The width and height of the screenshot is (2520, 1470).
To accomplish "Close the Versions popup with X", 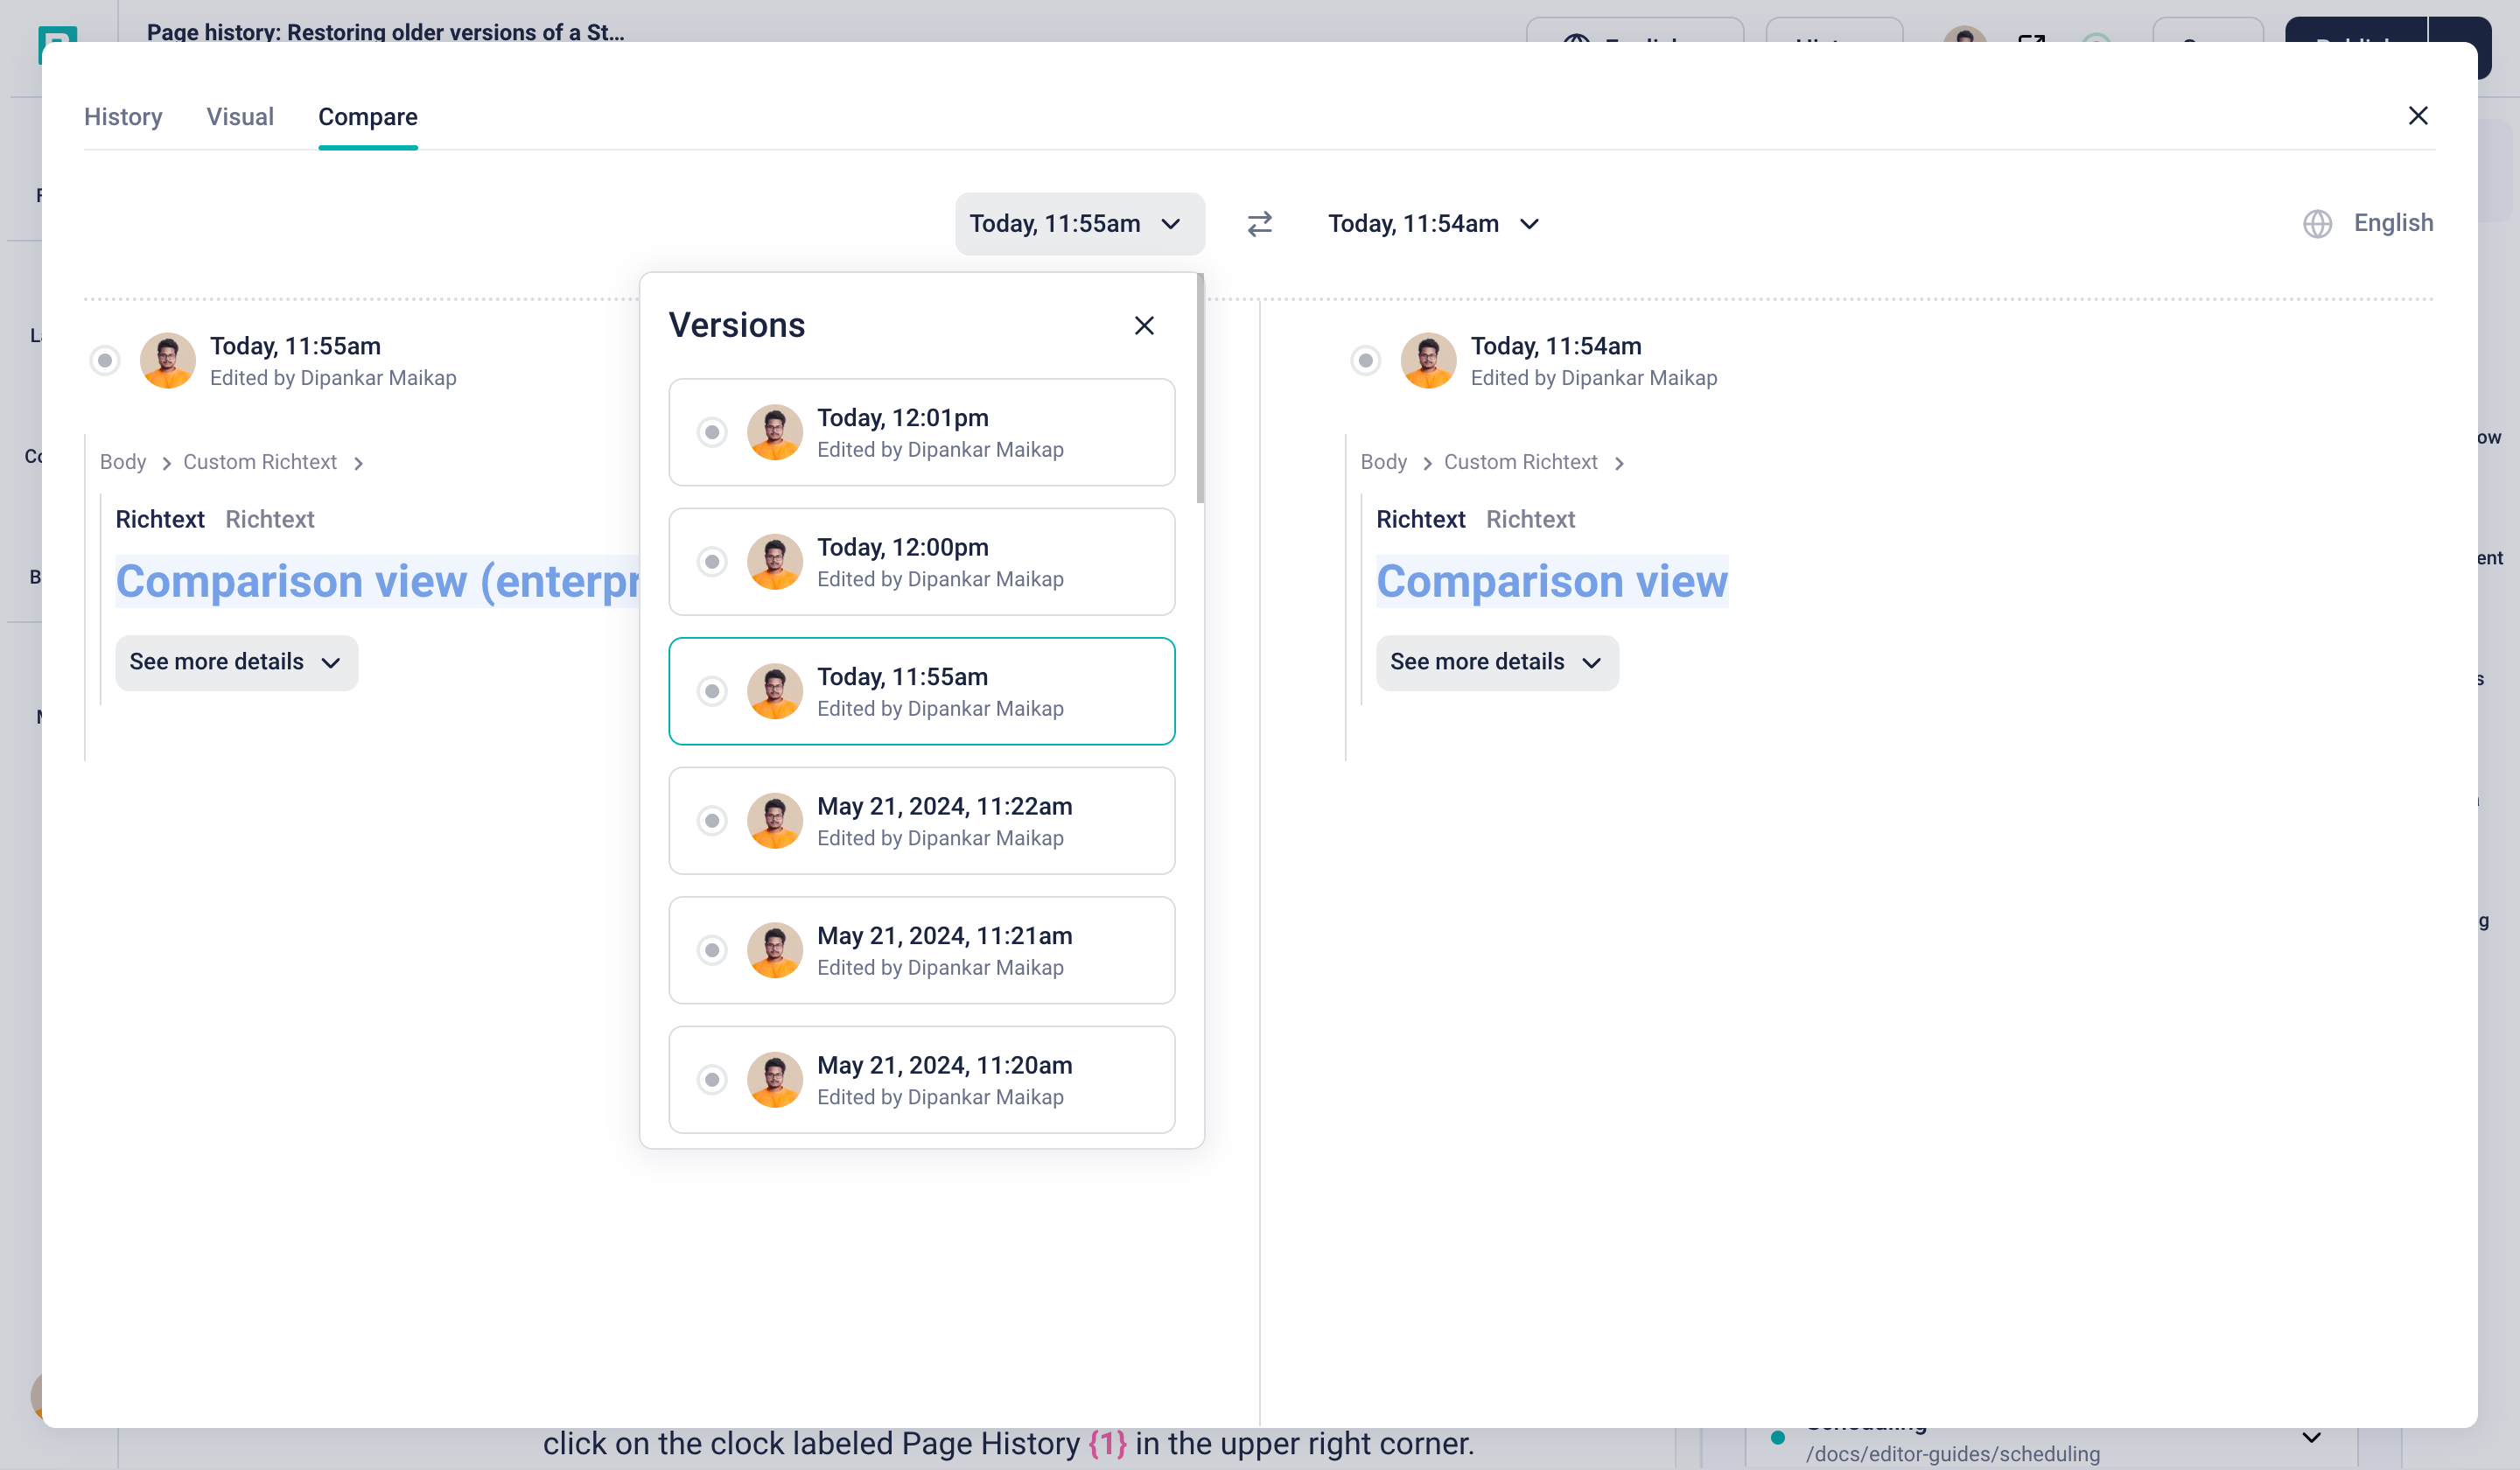I will point(1144,325).
